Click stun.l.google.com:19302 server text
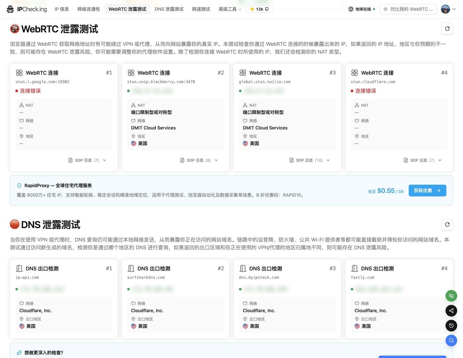The height and width of the screenshot is (358, 463). coord(42,82)
